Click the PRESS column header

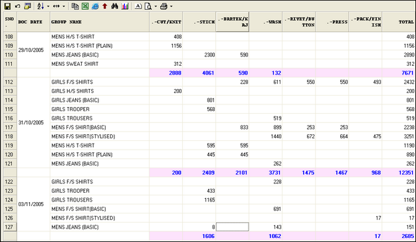click(x=332, y=22)
